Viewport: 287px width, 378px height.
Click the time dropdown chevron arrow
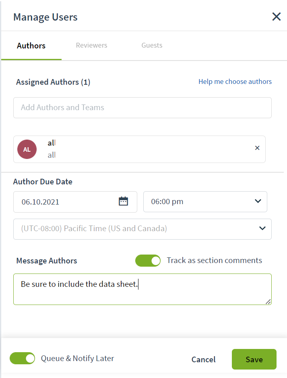(258, 201)
